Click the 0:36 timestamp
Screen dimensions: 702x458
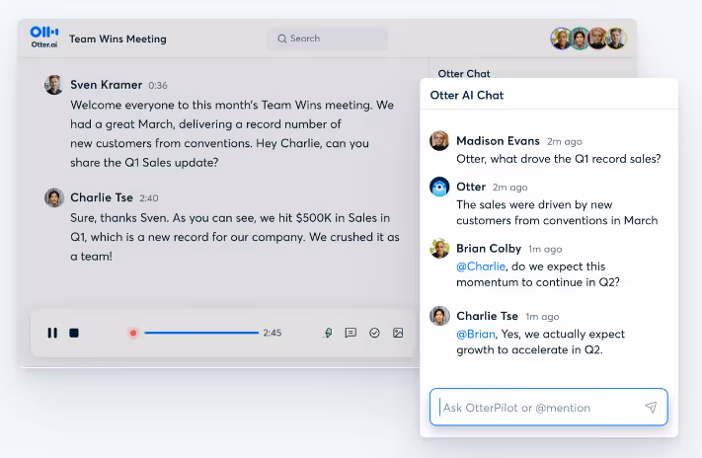pyautogui.click(x=158, y=85)
